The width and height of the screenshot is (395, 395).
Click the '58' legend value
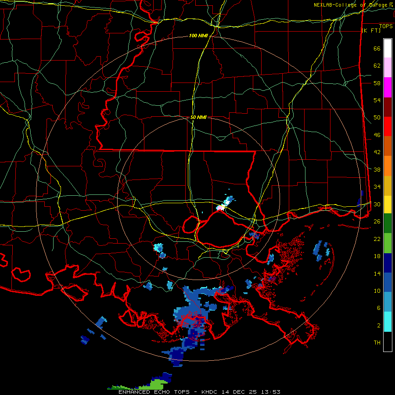(377, 83)
